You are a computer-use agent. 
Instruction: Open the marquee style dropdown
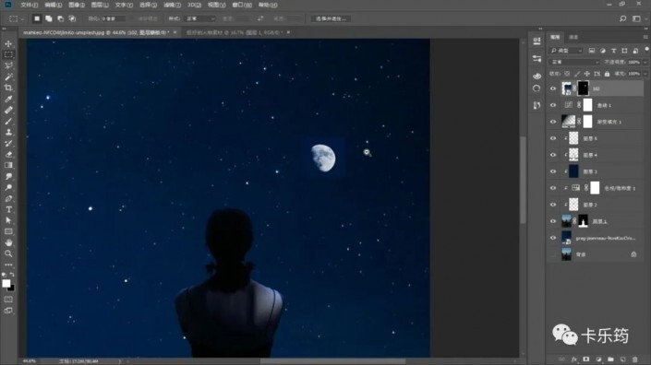click(x=200, y=18)
